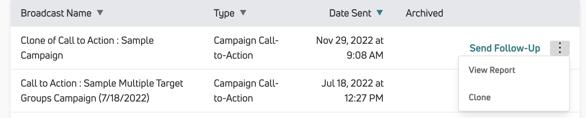Click the Broadcast Name column header label
The image size is (586, 118).
[x=56, y=13]
